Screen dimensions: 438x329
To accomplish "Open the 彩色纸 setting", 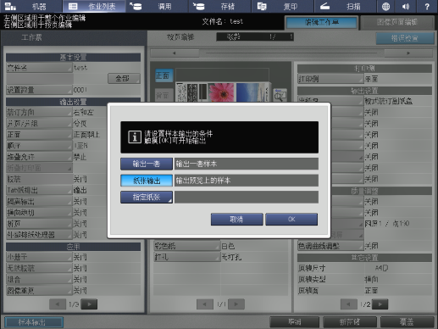I will pos(187,246).
